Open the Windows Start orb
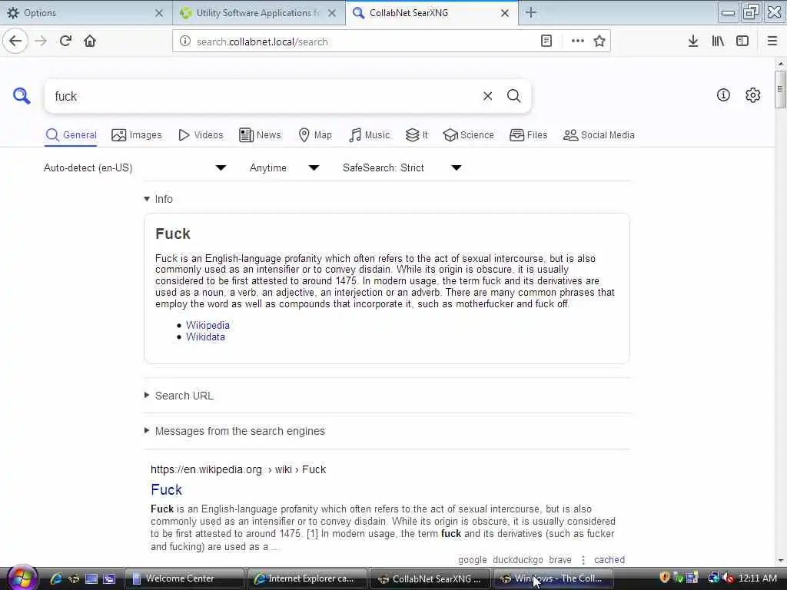 (22, 578)
